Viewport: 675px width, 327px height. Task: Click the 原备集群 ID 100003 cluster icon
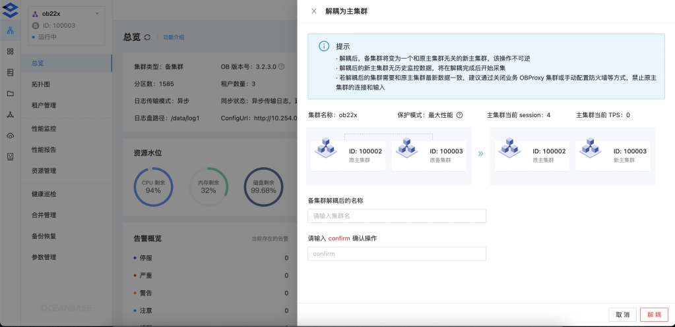click(x=407, y=147)
